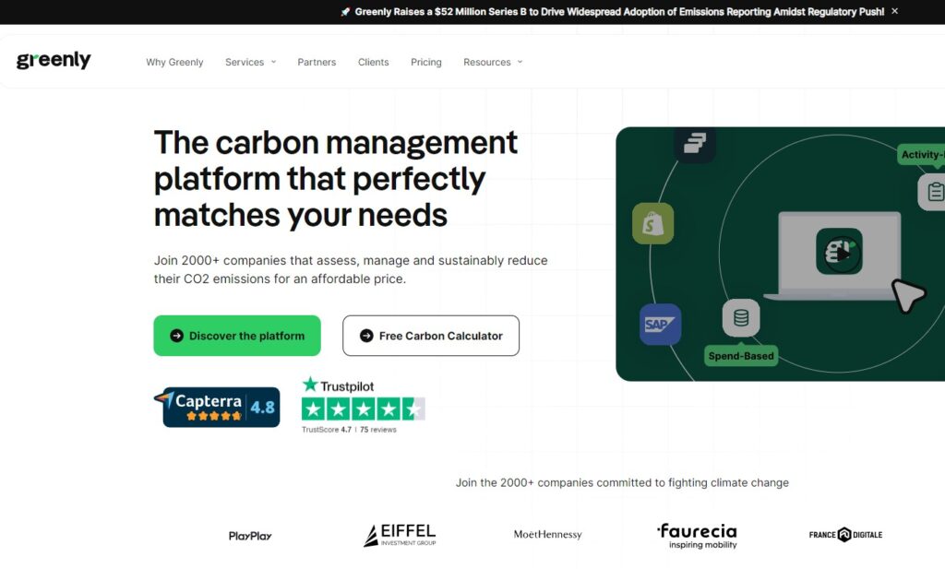Go to the Greenly logo homepage

pos(54,60)
